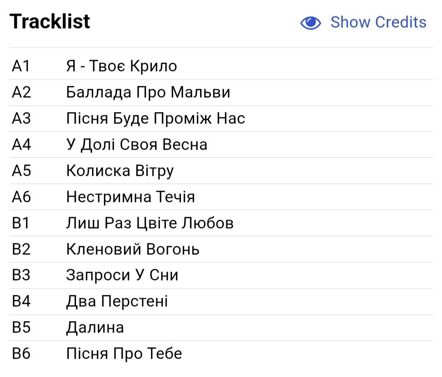Choose track Пісня Буде Проміж Нас
Screen dimensions: 442x377
(156, 118)
